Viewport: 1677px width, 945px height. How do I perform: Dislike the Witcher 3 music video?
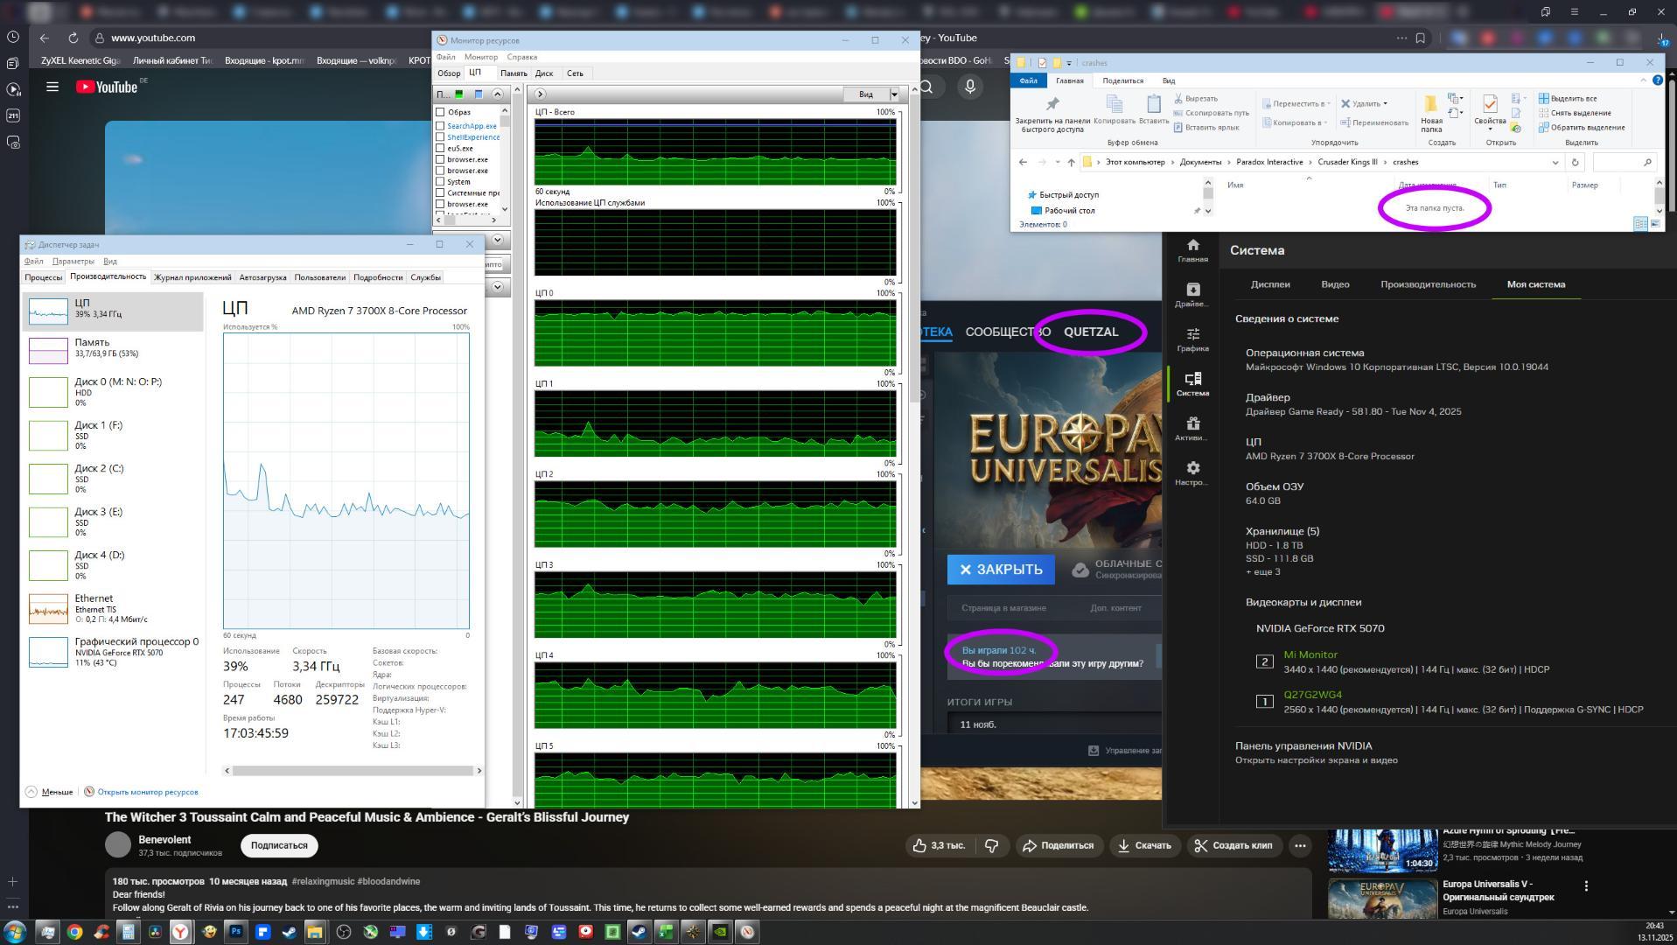[991, 845]
